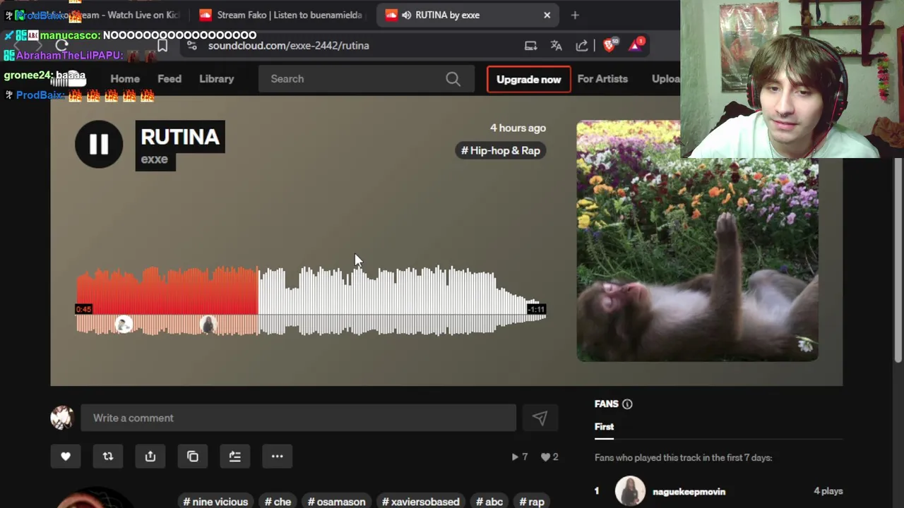Click the plays count 7
The image size is (904, 508).
click(x=520, y=457)
